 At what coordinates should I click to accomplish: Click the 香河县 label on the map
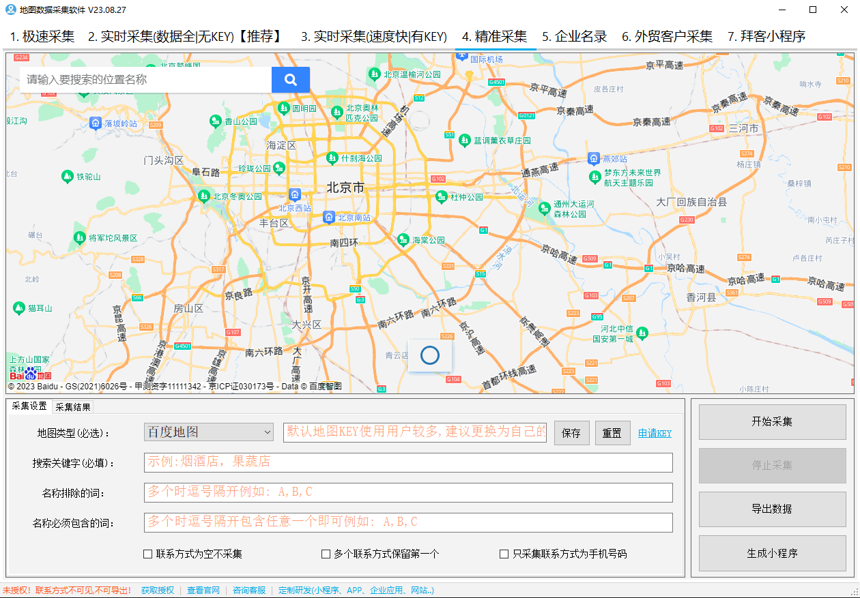(x=701, y=297)
